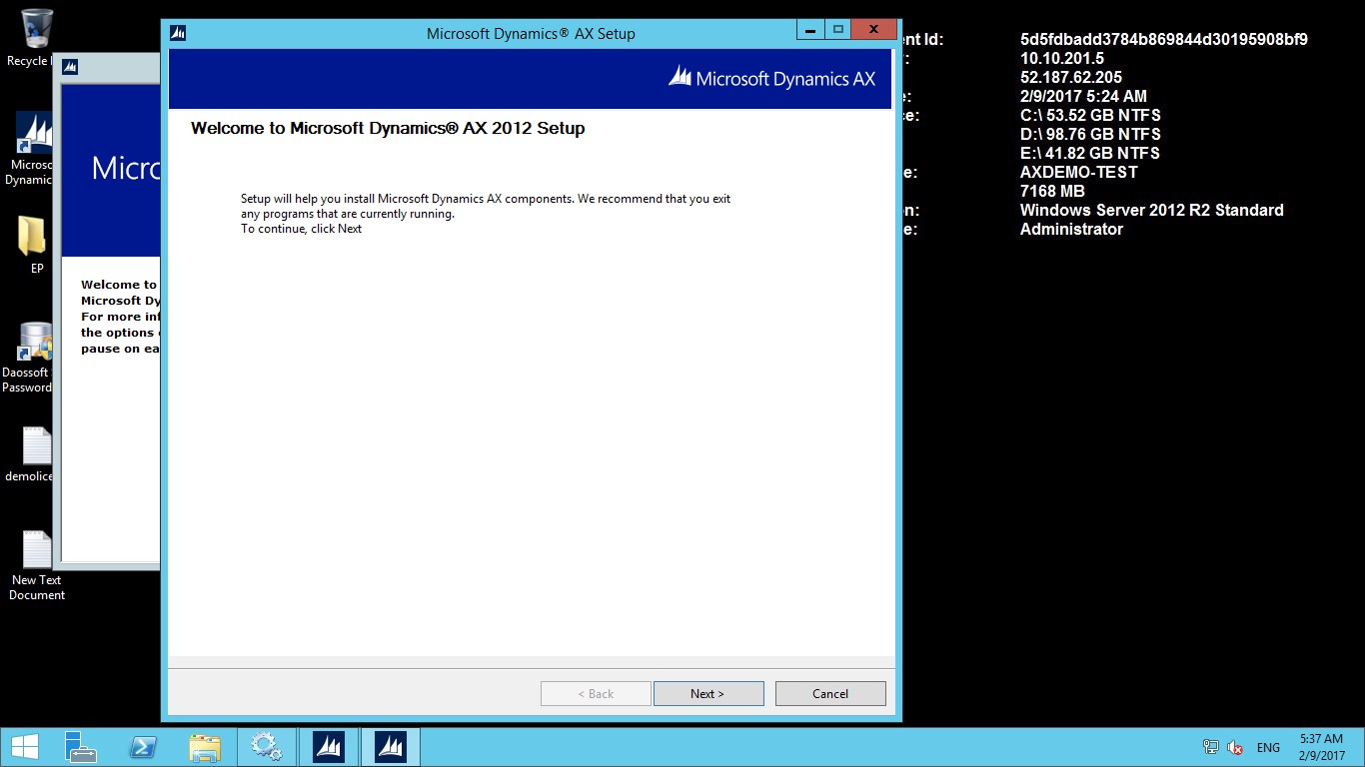This screenshot has height=767, width=1365.
Task: Select the New Text Document icon
Action: [37, 565]
